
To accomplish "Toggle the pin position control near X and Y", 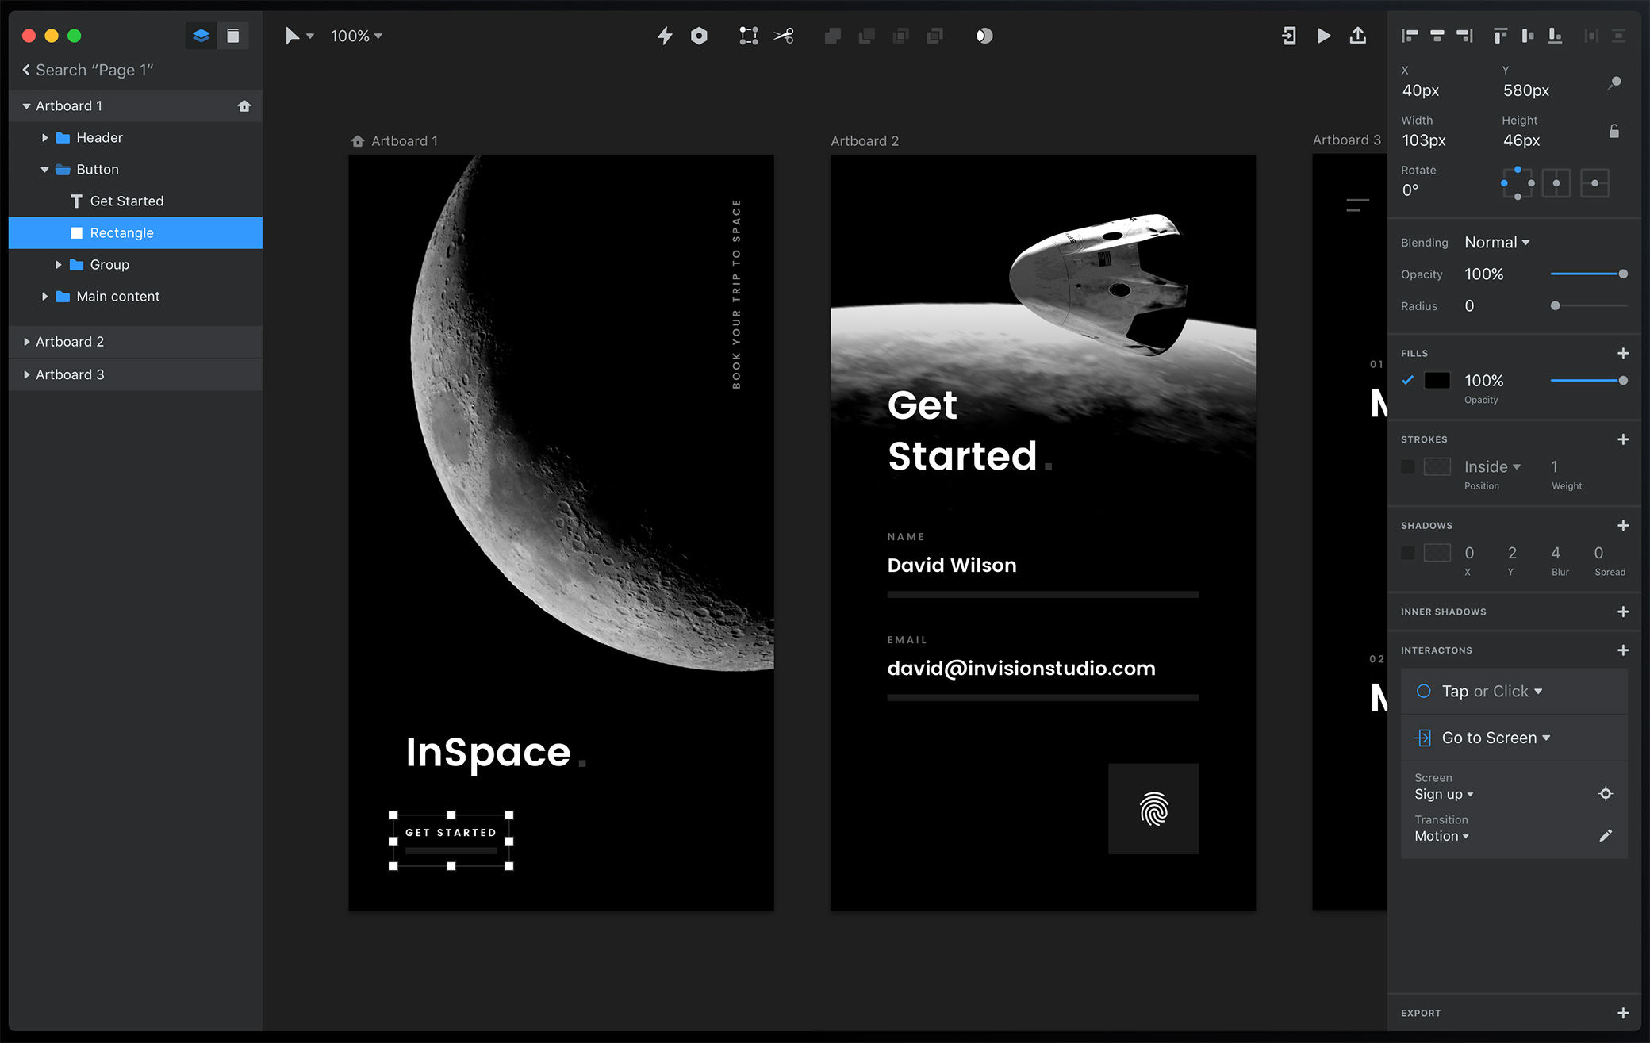I will [x=1614, y=83].
